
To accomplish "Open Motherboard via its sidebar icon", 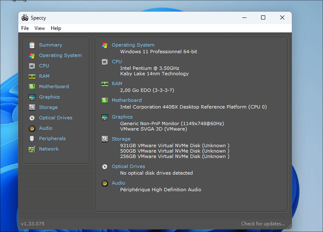I will pos(32,86).
